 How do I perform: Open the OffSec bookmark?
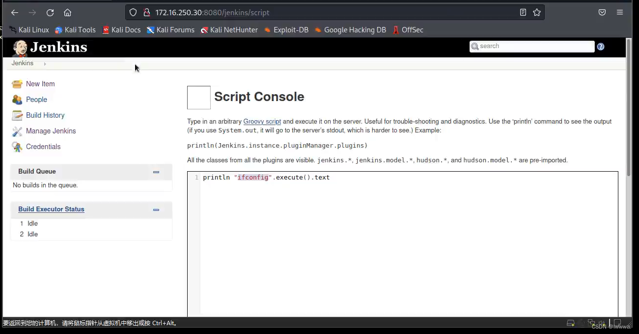[x=408, y=30]
